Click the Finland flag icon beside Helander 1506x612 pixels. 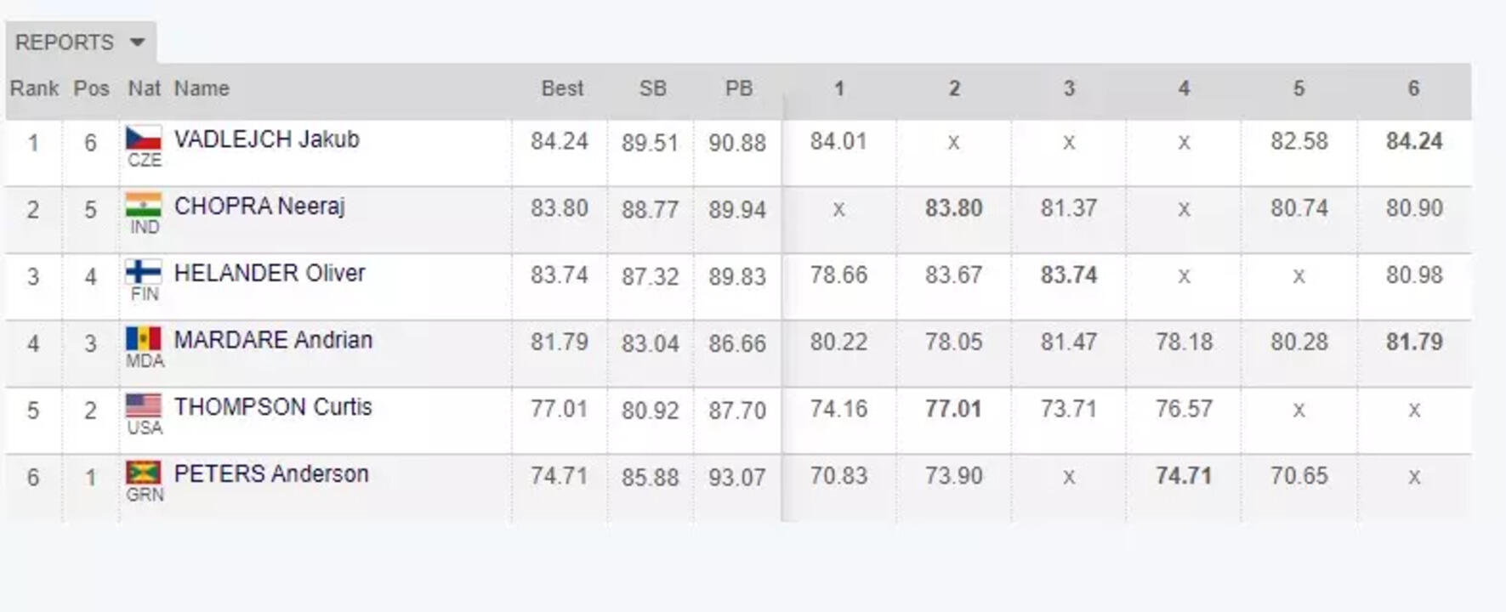(143, 271)
